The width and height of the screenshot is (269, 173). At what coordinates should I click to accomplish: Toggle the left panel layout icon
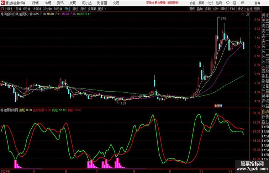tap(2, 9)
